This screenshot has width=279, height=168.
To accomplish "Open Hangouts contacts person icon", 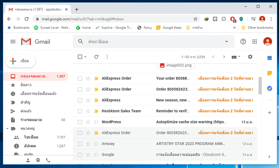I will [x=28, y=160].
